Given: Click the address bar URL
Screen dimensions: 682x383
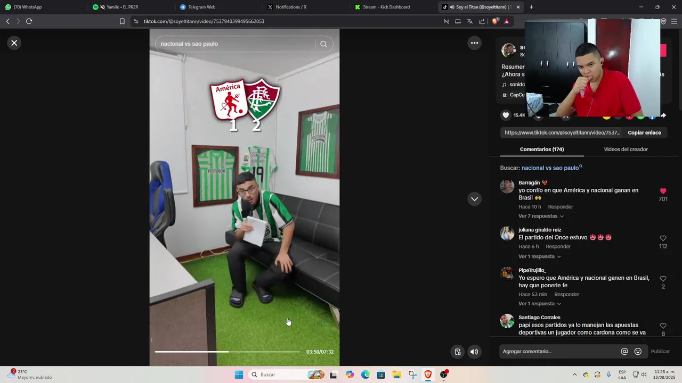Looking at the screenshot, I should point(204,21).
